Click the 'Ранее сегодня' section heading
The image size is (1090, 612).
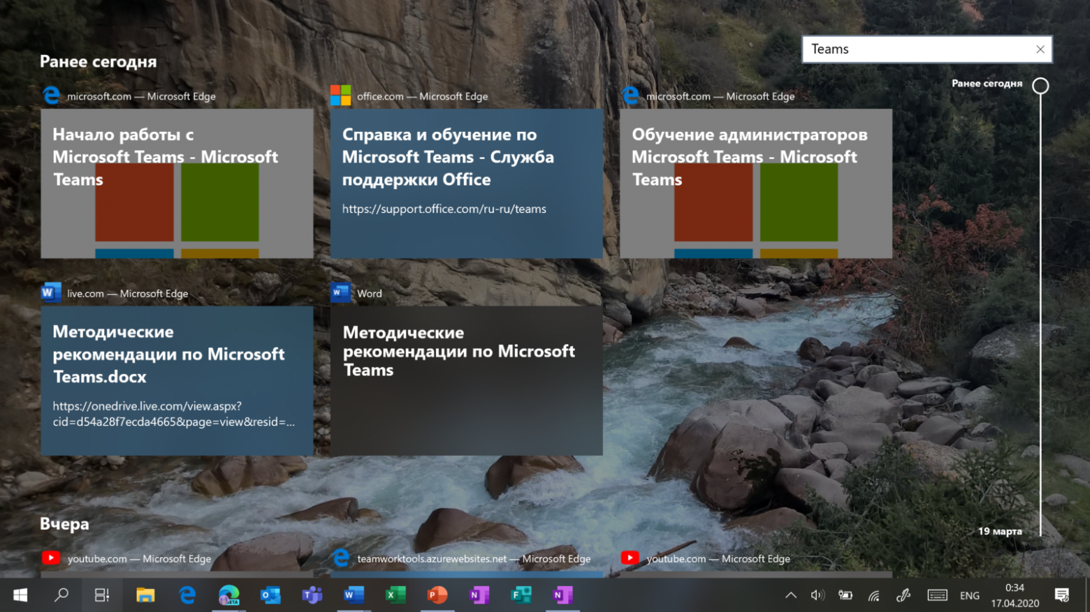click(99, 61)
